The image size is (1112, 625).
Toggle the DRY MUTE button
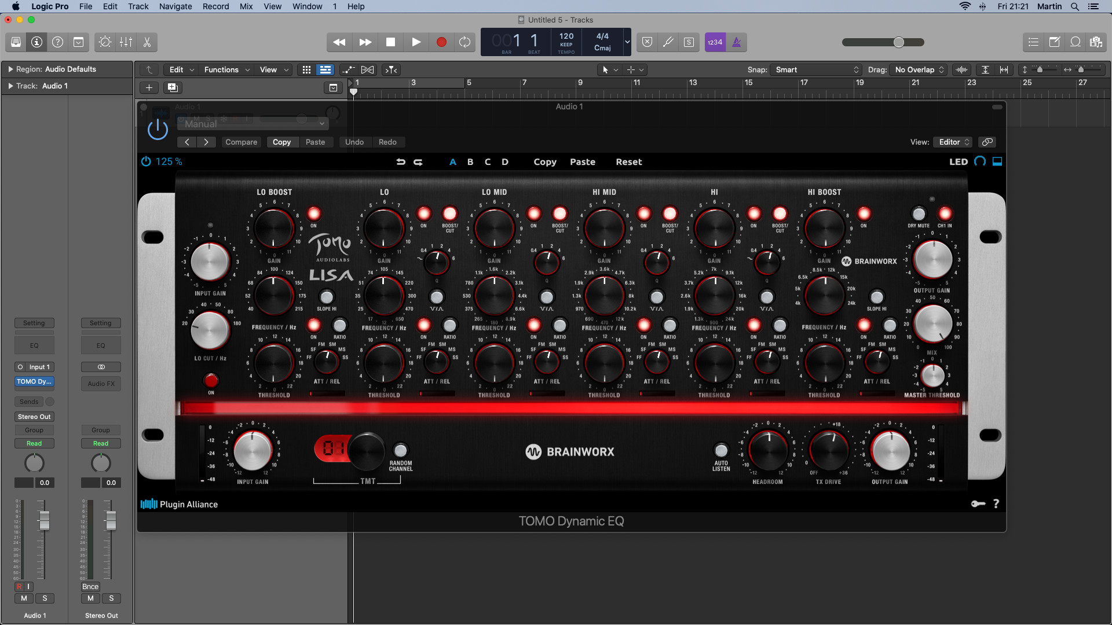[x=919, y=214]
